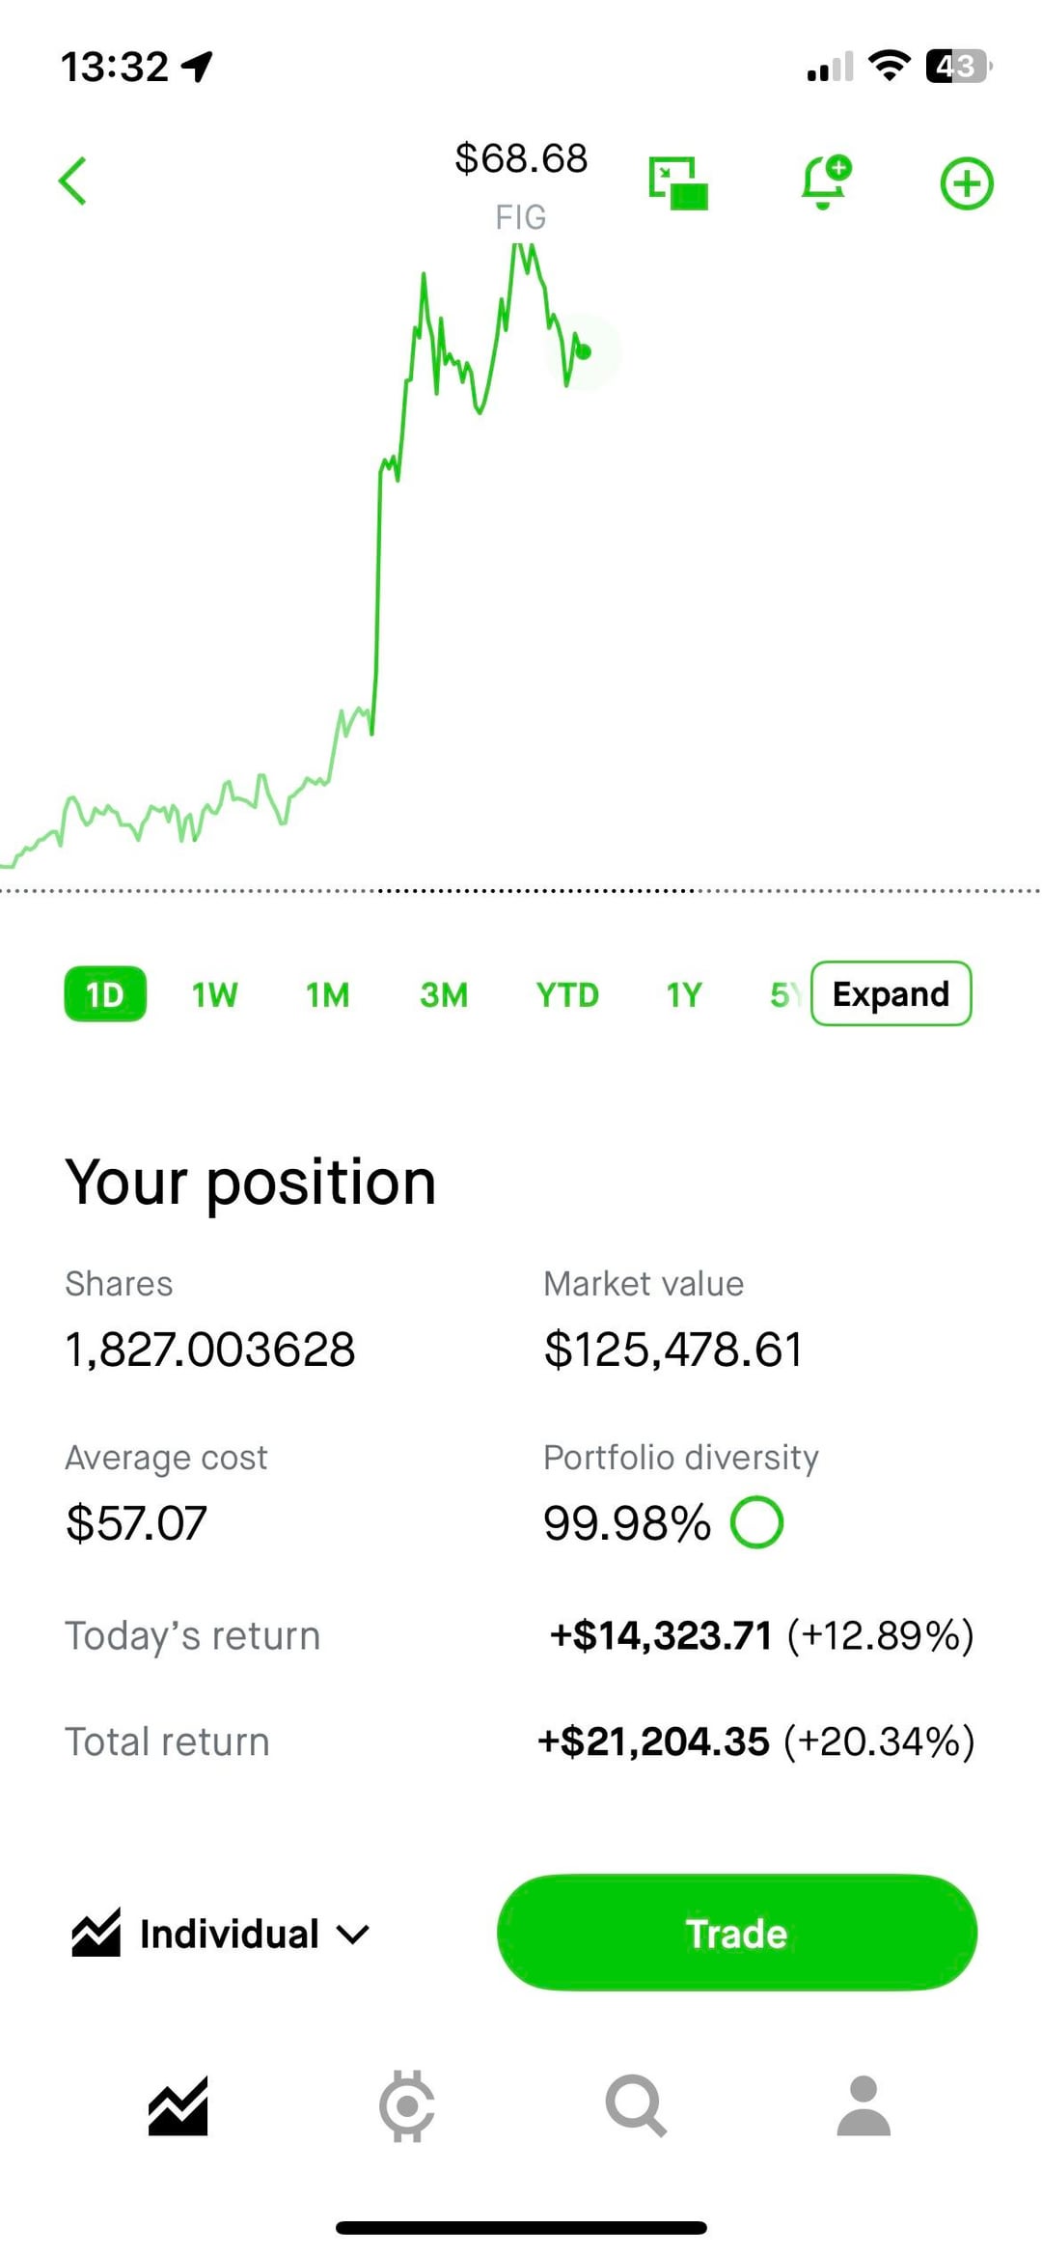1042x2256 pixels.
Task: Click chevron beside Individual
Action: [x=353, y=1935]
